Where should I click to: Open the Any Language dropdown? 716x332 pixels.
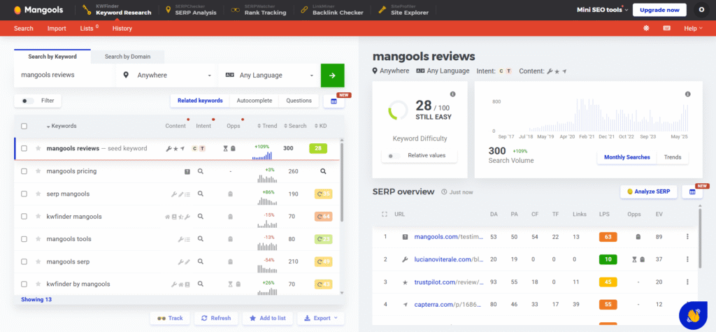click(269, 75)
